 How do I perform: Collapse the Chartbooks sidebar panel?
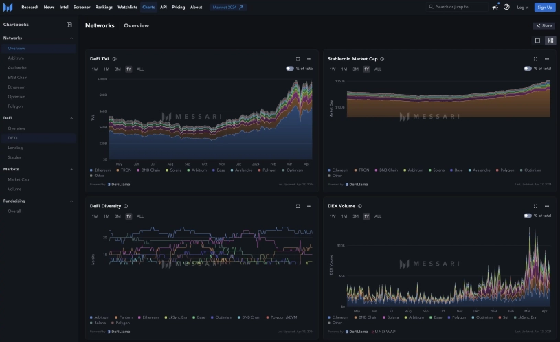69,25
